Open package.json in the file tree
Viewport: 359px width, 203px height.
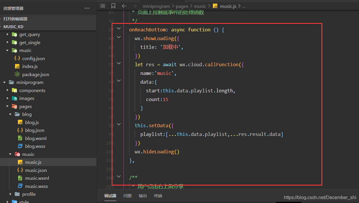[36, 74]
